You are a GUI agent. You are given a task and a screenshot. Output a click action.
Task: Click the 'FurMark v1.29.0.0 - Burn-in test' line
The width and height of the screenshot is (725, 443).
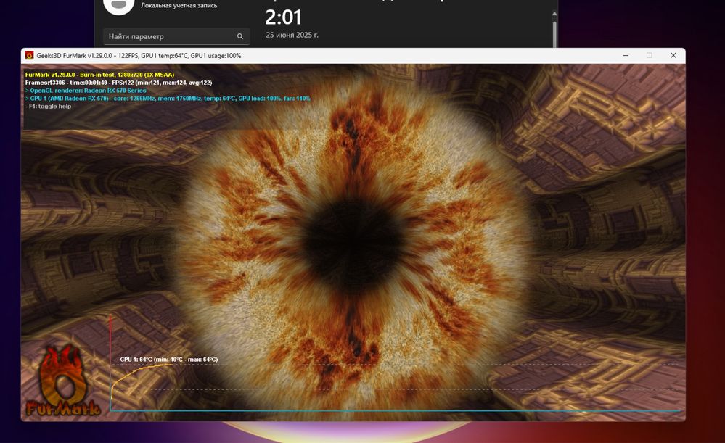tap(100, 75)
